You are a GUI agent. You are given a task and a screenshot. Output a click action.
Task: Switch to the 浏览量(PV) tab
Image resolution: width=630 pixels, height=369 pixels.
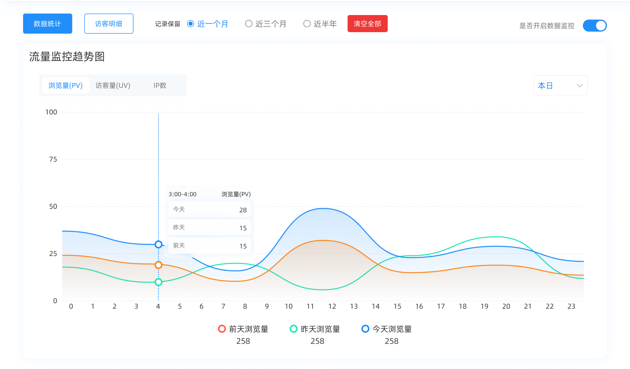point(65,85)
